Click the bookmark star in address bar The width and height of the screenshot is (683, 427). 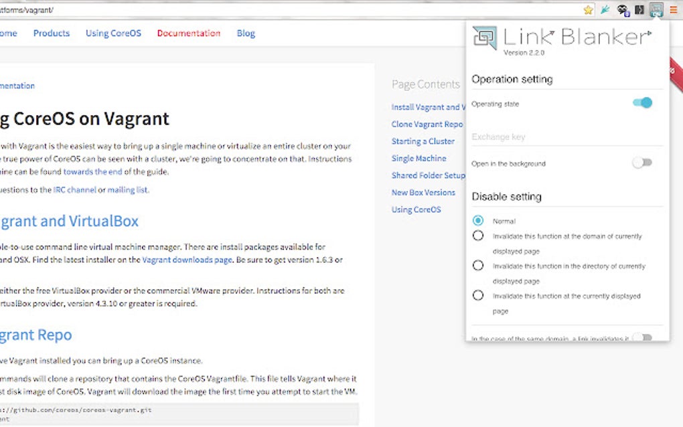(x=589, y=9)
